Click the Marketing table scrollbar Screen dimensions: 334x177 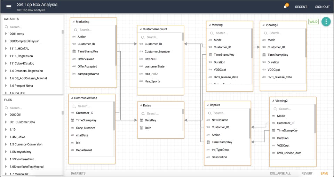point(116,45)
